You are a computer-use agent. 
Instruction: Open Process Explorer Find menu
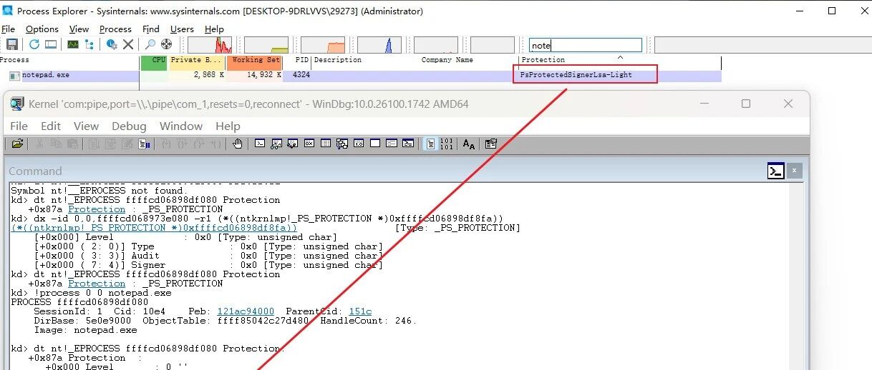pyautogui.click(x=151, y=29)
